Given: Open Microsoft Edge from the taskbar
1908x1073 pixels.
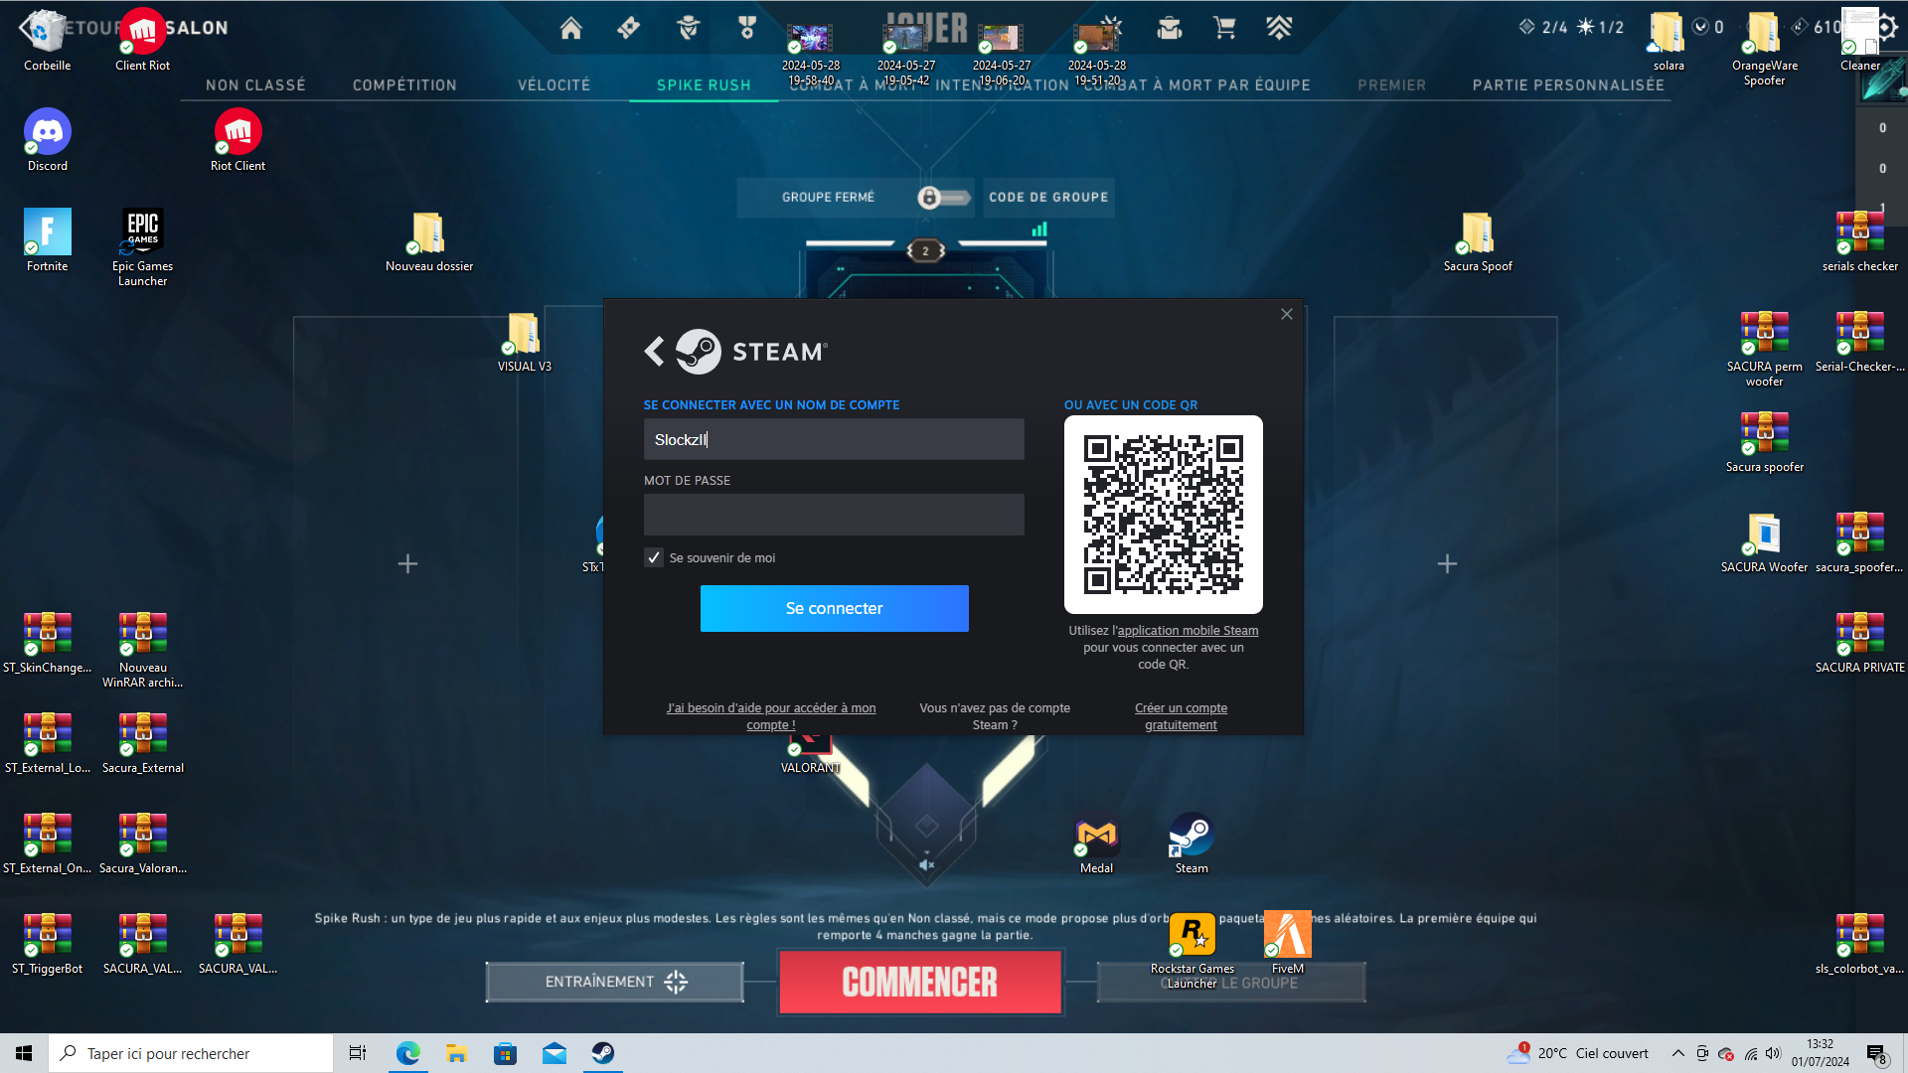Looking at the screenshot, I should pos(407,1053).
